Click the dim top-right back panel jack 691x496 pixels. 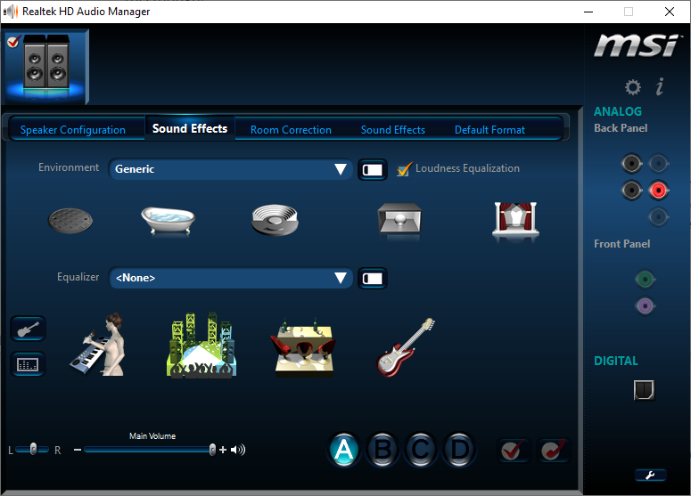pos(658,163)
